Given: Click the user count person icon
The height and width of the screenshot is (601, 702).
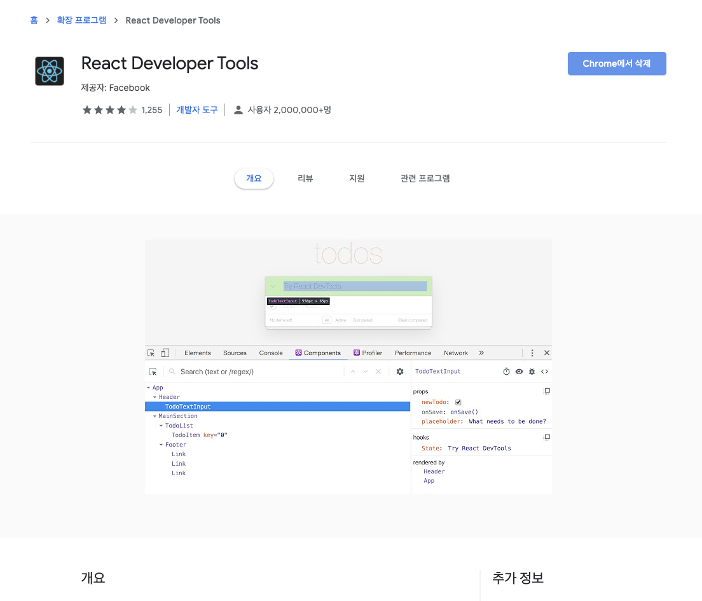Looking at the screenshot, I should coord(238,110).
